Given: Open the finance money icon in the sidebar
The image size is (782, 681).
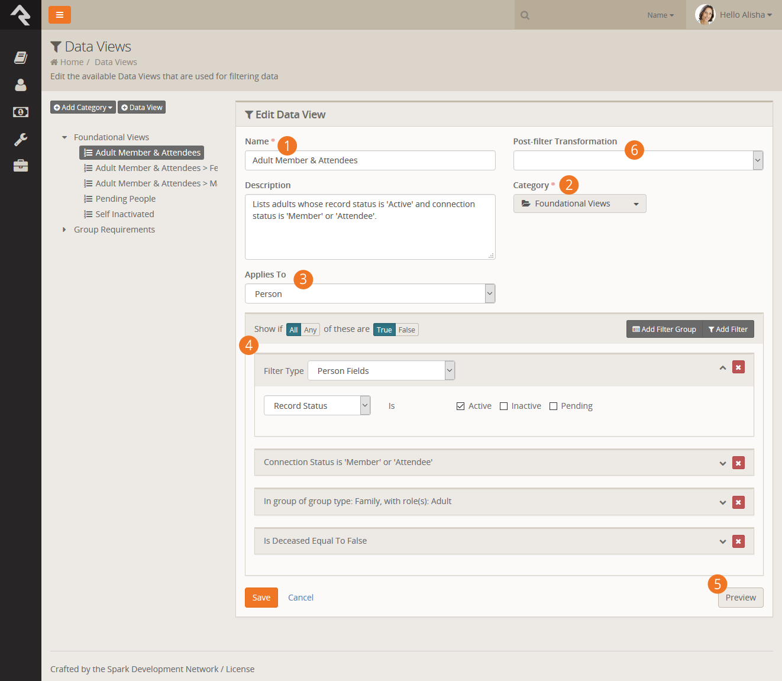Looking at the screenshot, I should [x=21, y=112].
